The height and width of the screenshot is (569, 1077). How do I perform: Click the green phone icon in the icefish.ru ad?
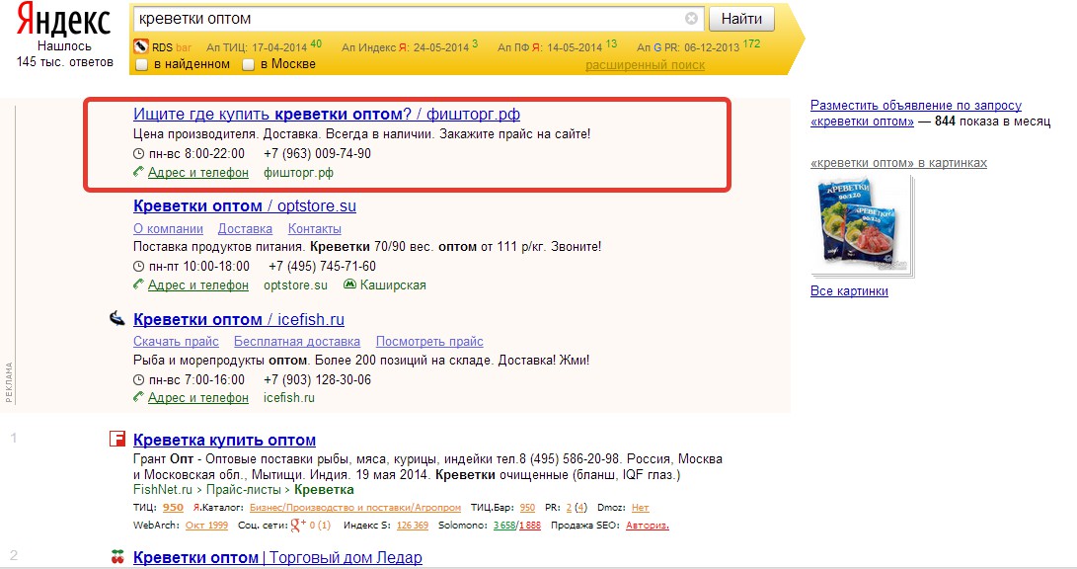pos(138,397)
